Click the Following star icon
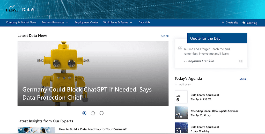The image size is (265, 134). tap(244, 23)
